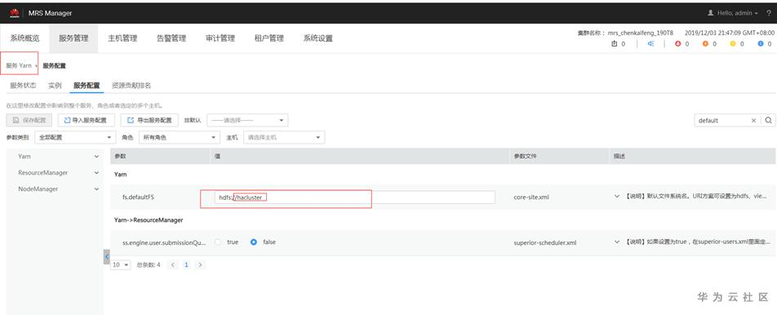The height and width of the screenshot is (315, 777).
Task: Open the 角色 所有角色 dropdown
Action: pos(179,137)
